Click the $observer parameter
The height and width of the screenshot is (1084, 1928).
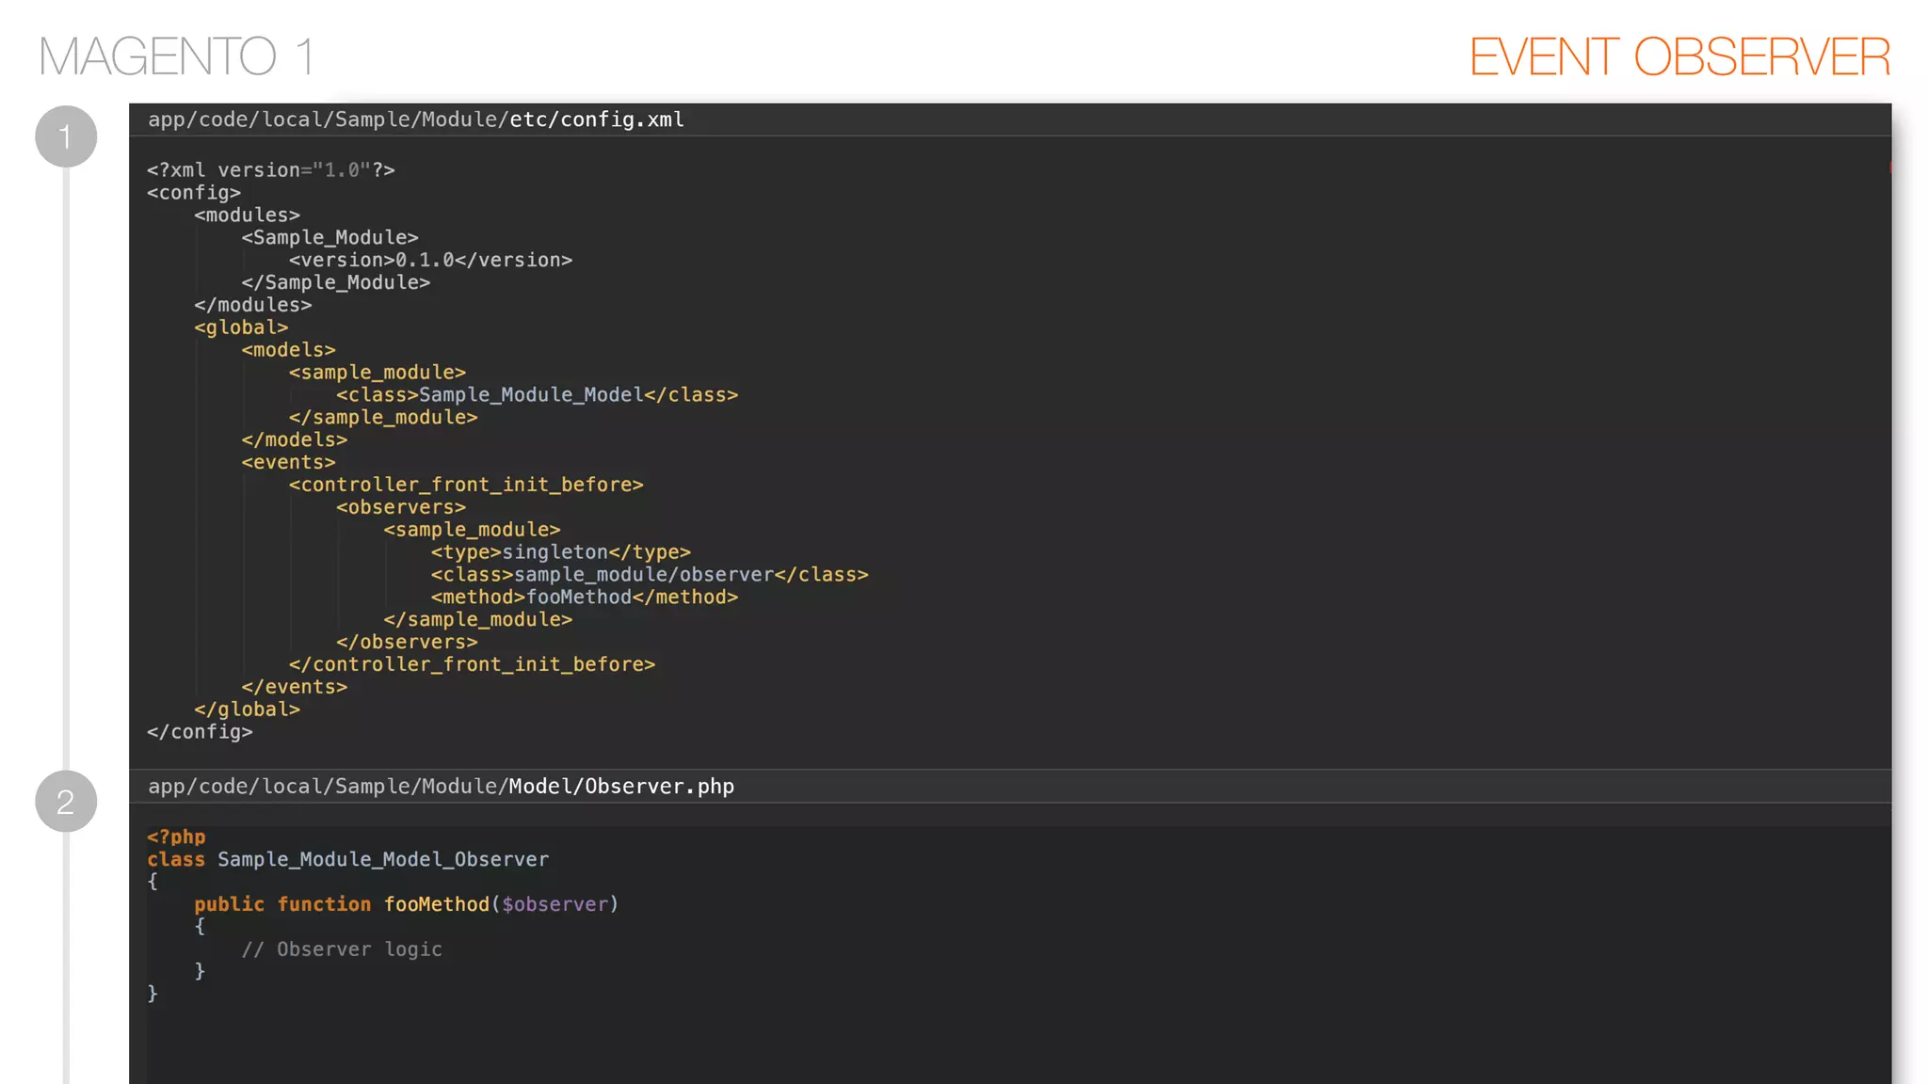pos(554,904)
